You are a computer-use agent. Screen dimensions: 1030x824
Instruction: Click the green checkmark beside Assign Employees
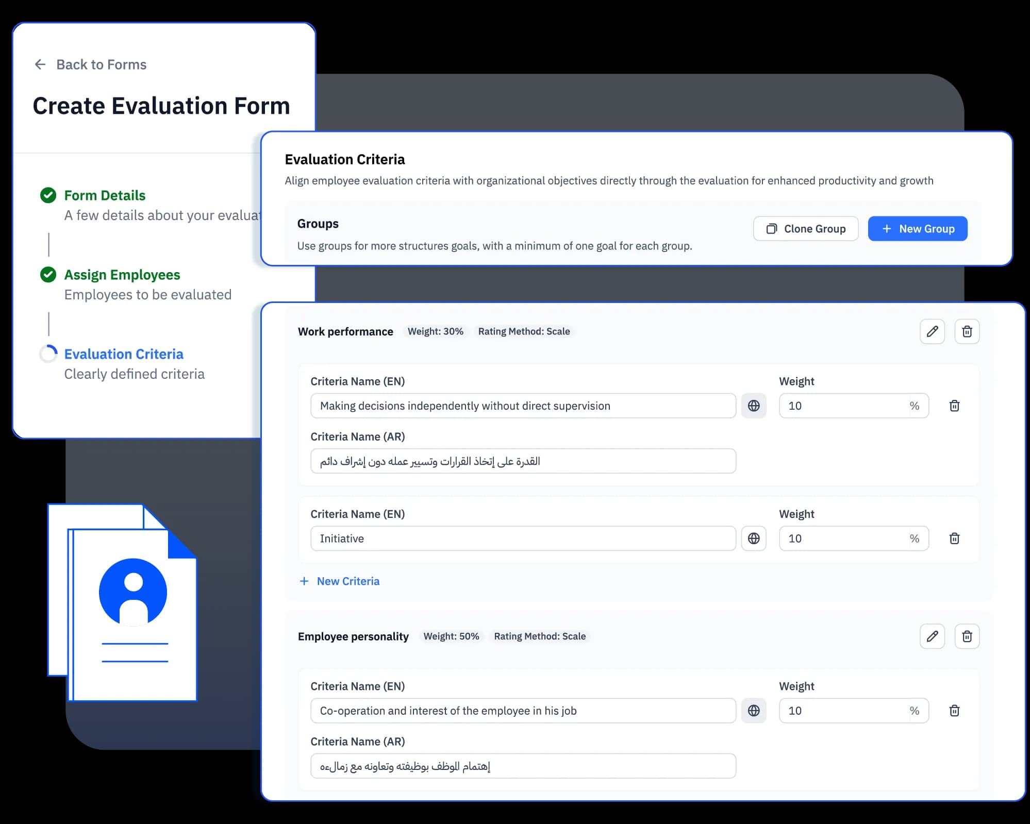48,274
